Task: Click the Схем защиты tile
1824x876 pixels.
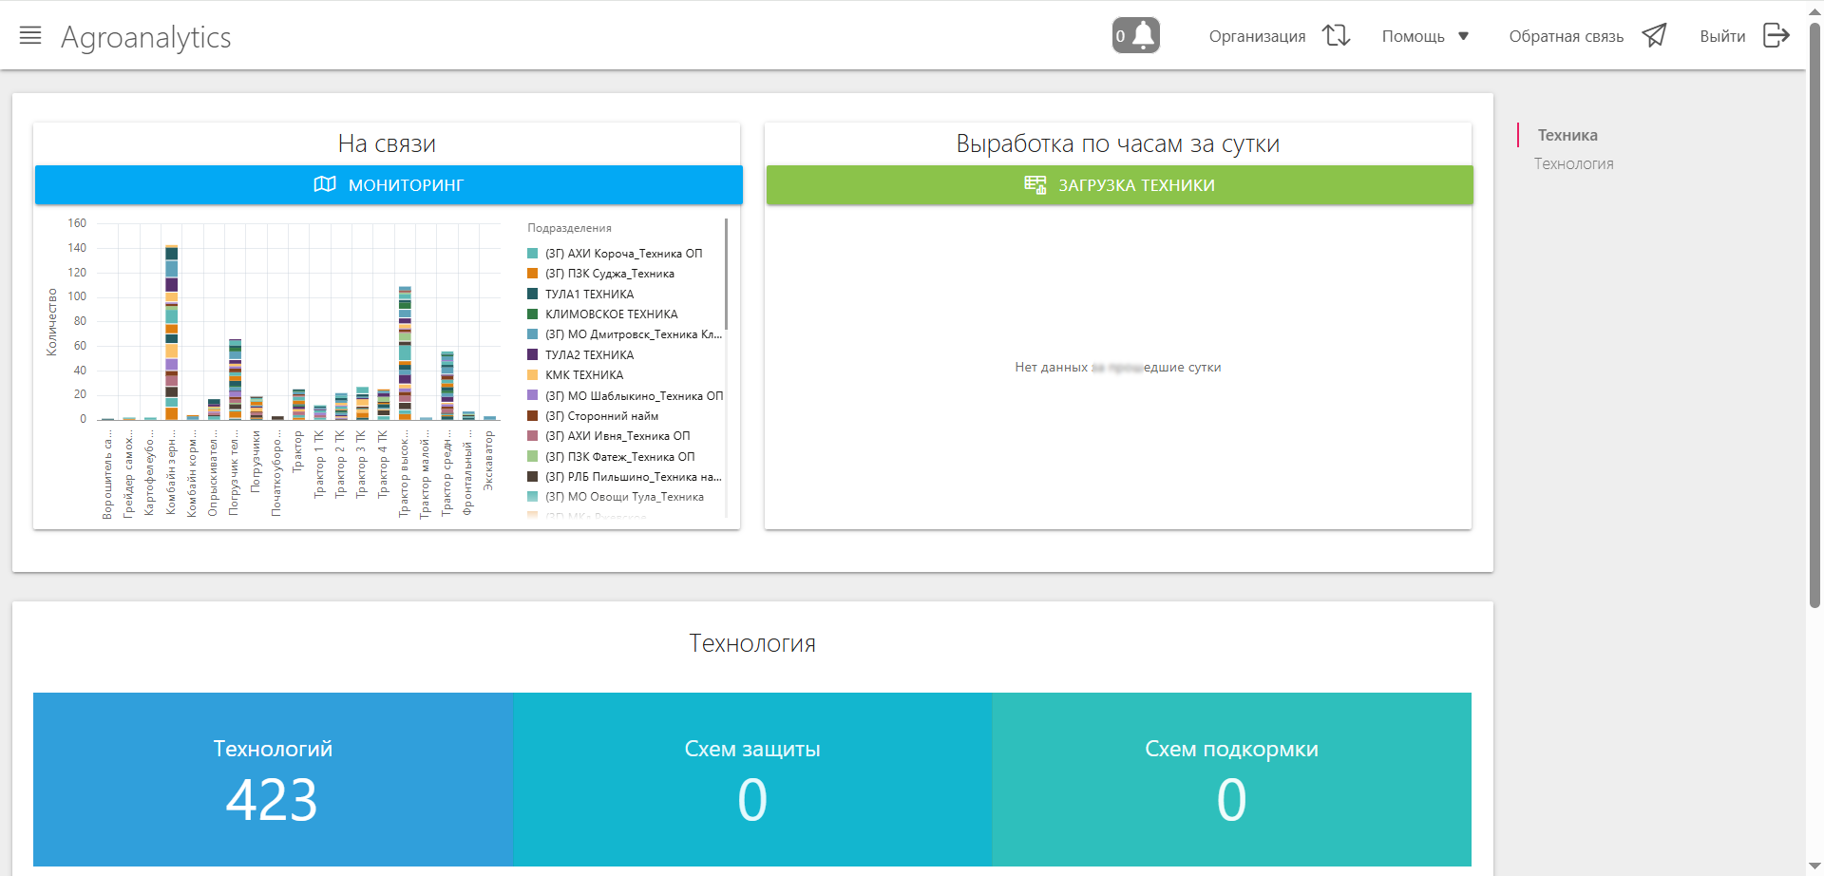Action: (751, 779)
